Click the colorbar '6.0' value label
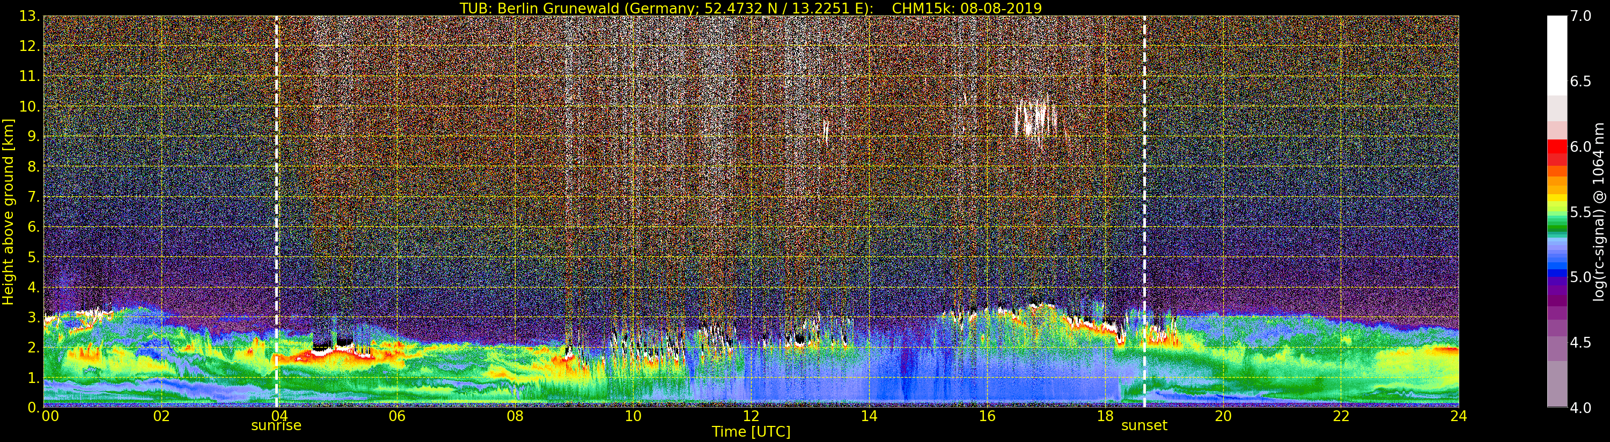 1580,146
